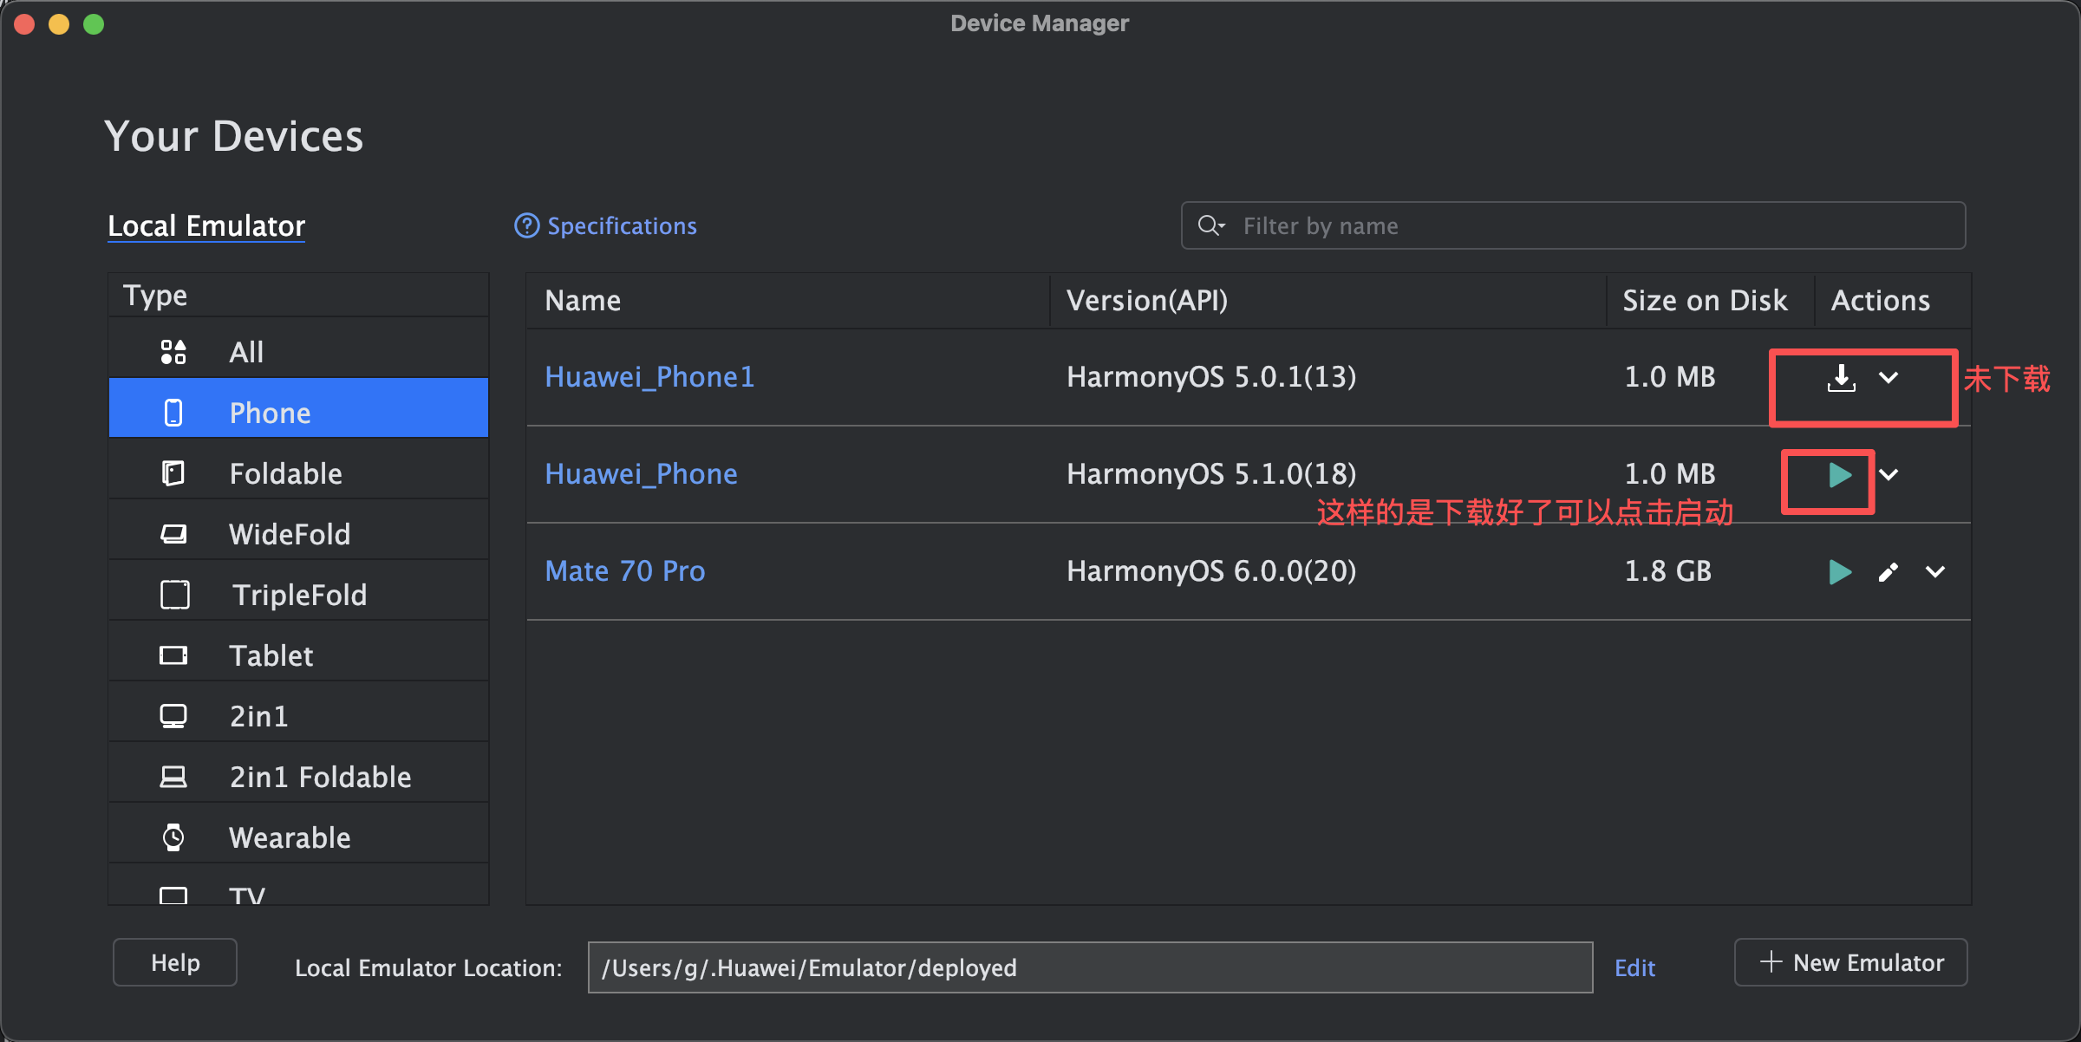
Task: Expand Mate 70 Pro actions chevron
Action: [x=1935, y=572]
